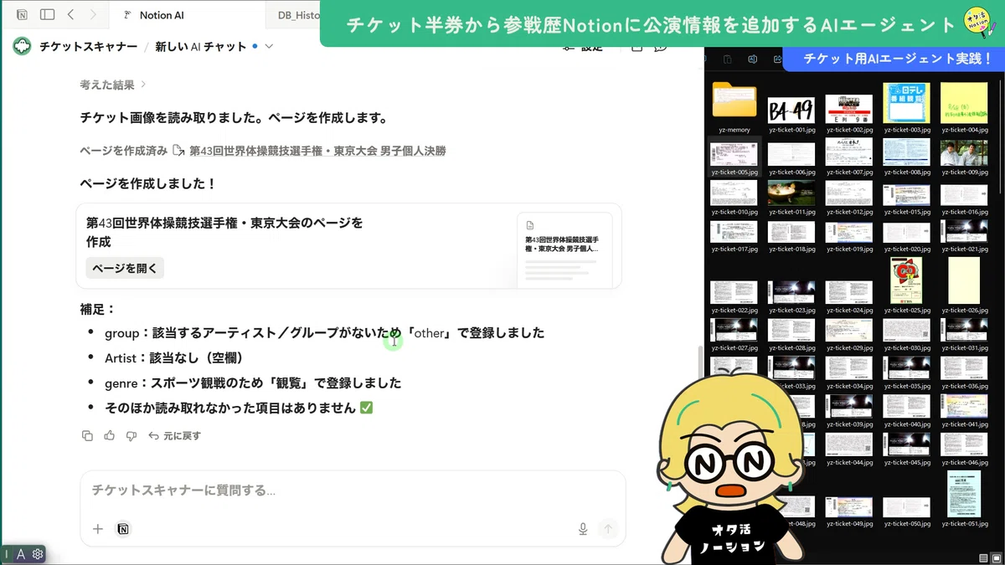The image size is (1005, 565).
Task: Click 元に戻す to undo
Action: [x=175, y=435]
